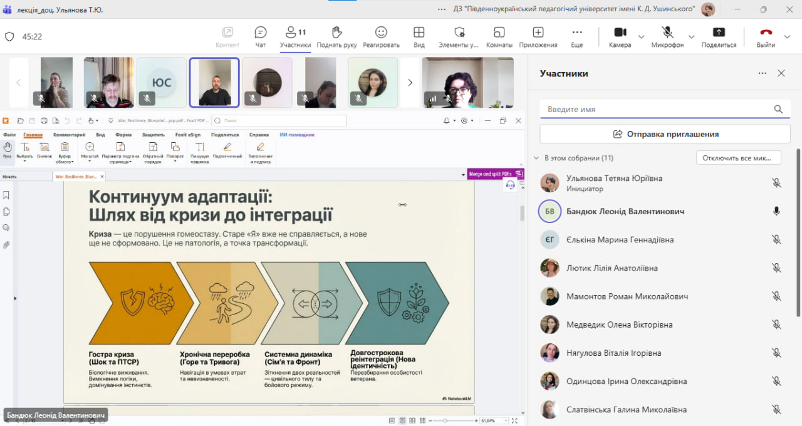Adjust the PDF zoom slider
Viewport: 802px width, 426px height.
tap(445, 420)
